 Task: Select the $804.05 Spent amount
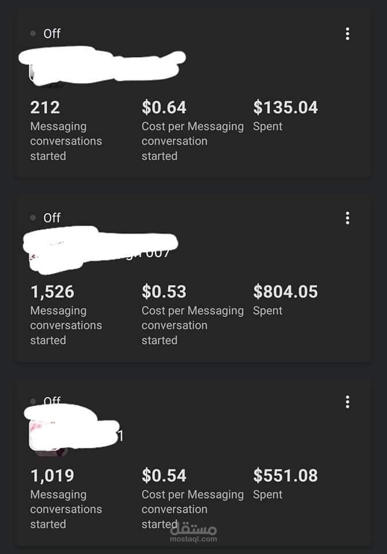[x=285, y=291]
